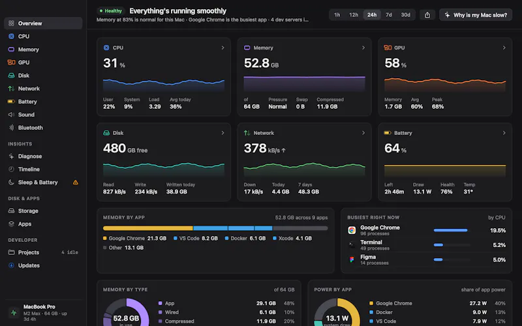Go to Storage under Disk & Apps
The width and height of the screenshot is (522, 326).
point(43,211)
